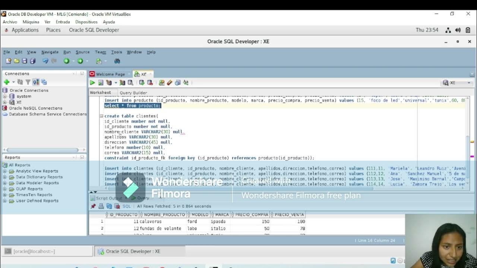Open the Source menu
Image resolution: width=477 pixels, height=268 pixels.
tap(83, 52)
